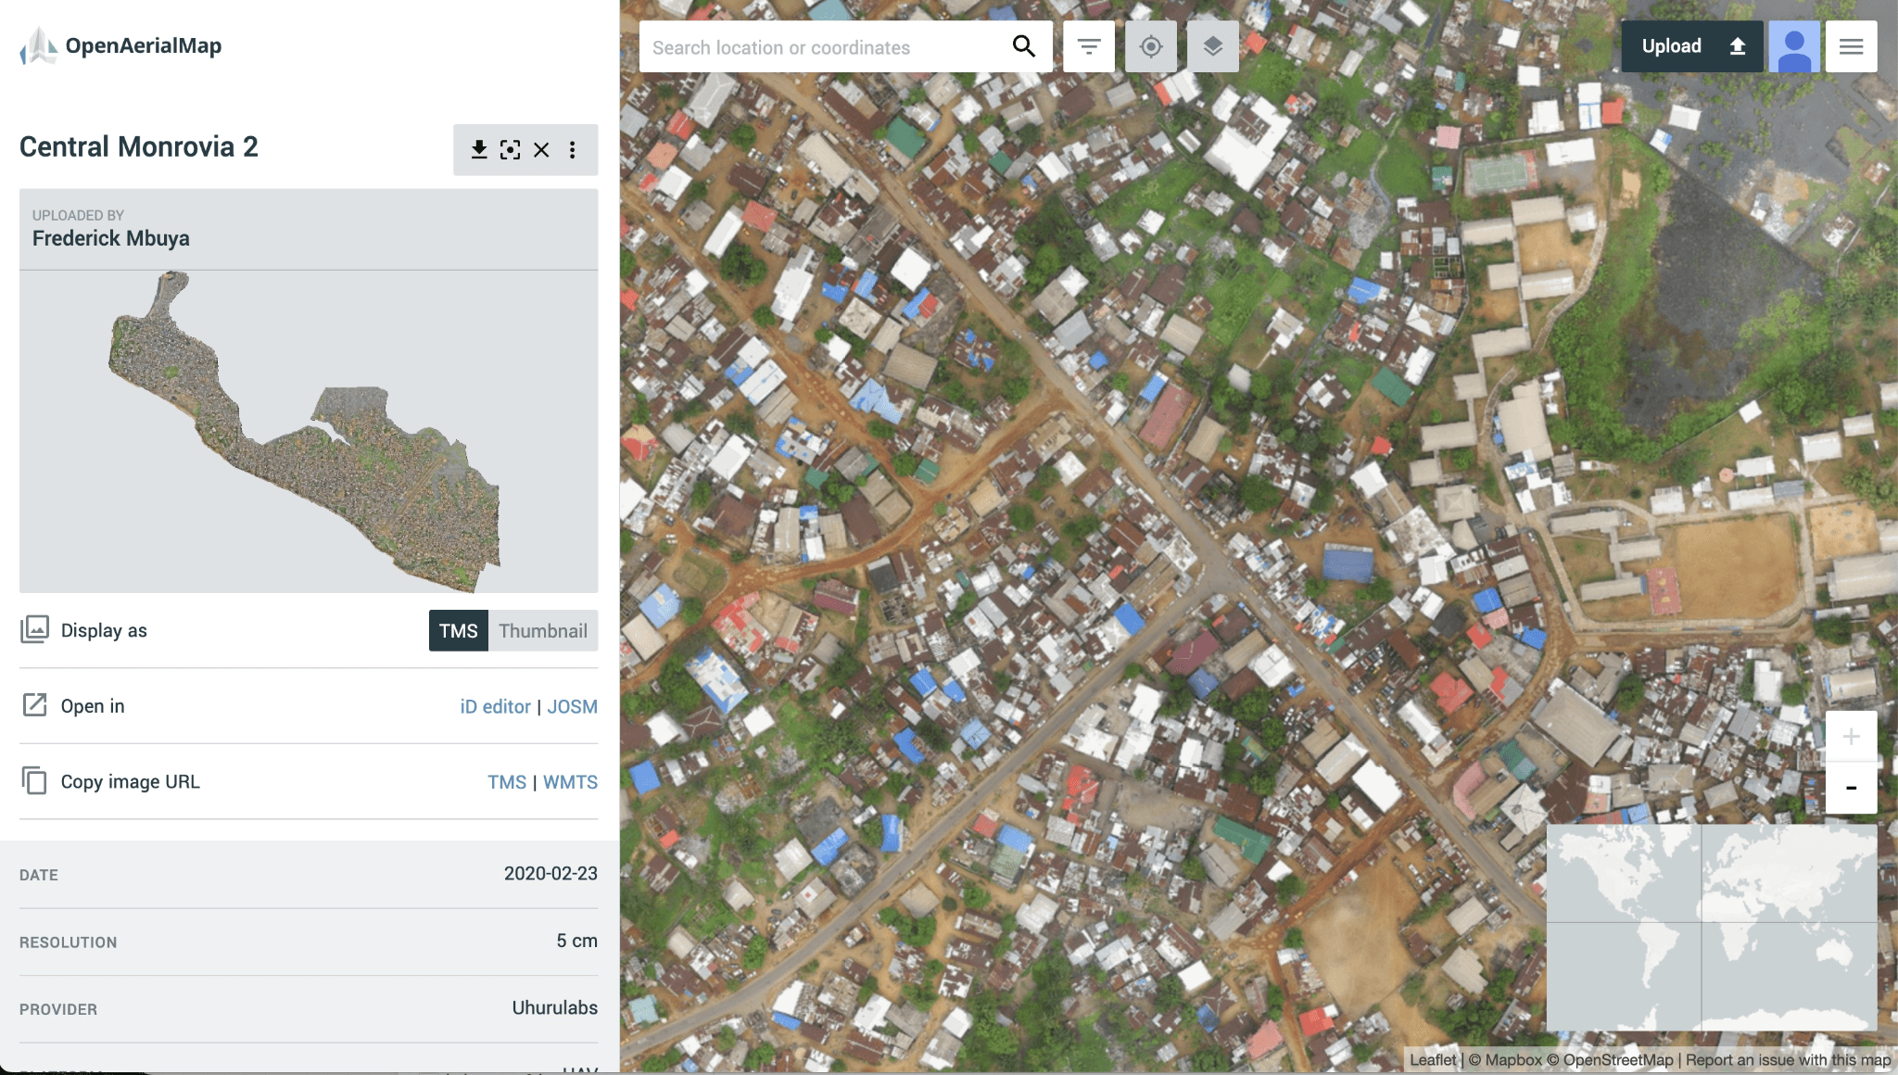Open imagery in iD editor
Screen dimensions: 1898x1075
(495, 706)
